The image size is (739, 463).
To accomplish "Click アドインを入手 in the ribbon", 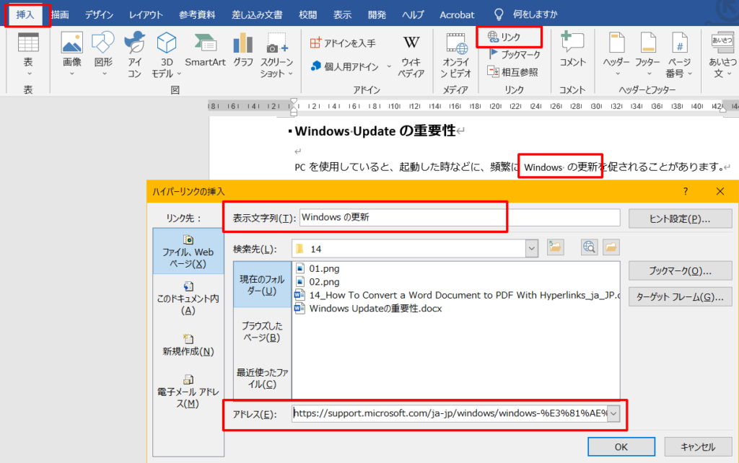I will [343, 43].
